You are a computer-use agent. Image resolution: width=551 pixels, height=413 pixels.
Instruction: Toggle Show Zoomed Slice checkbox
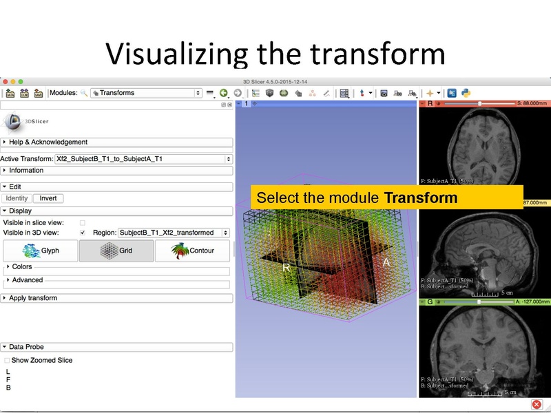(8, 361)
